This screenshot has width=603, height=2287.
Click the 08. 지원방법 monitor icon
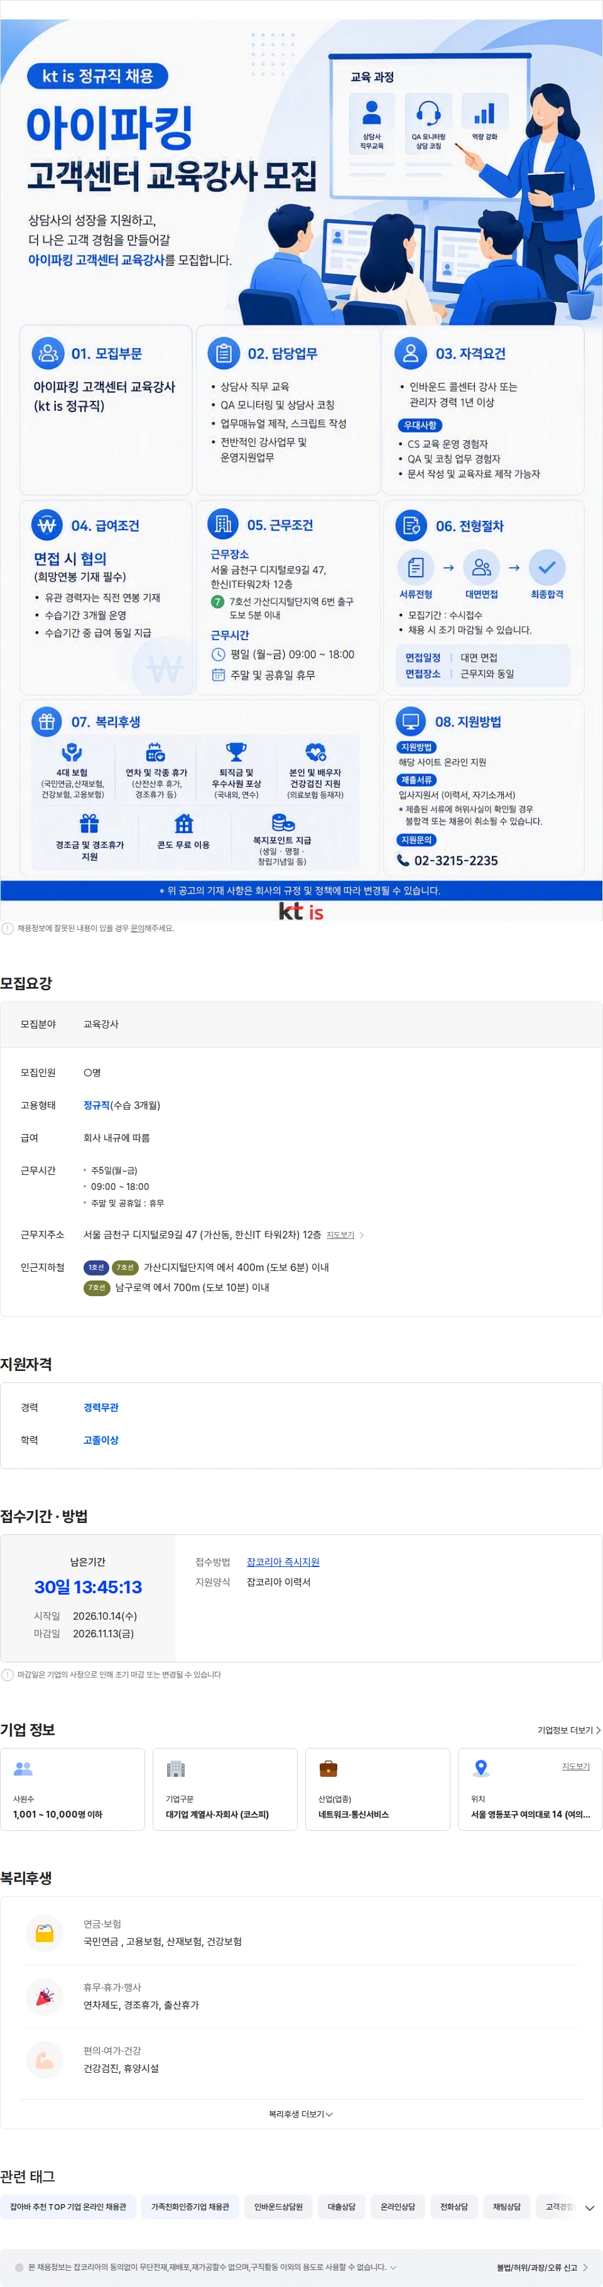click(410, 721)
